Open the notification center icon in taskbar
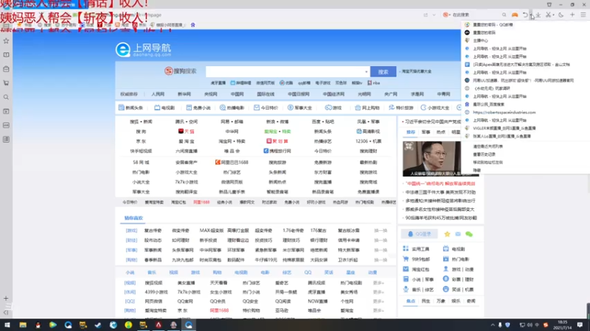This screenshot has width=590, height=331. tap(580, 325)
